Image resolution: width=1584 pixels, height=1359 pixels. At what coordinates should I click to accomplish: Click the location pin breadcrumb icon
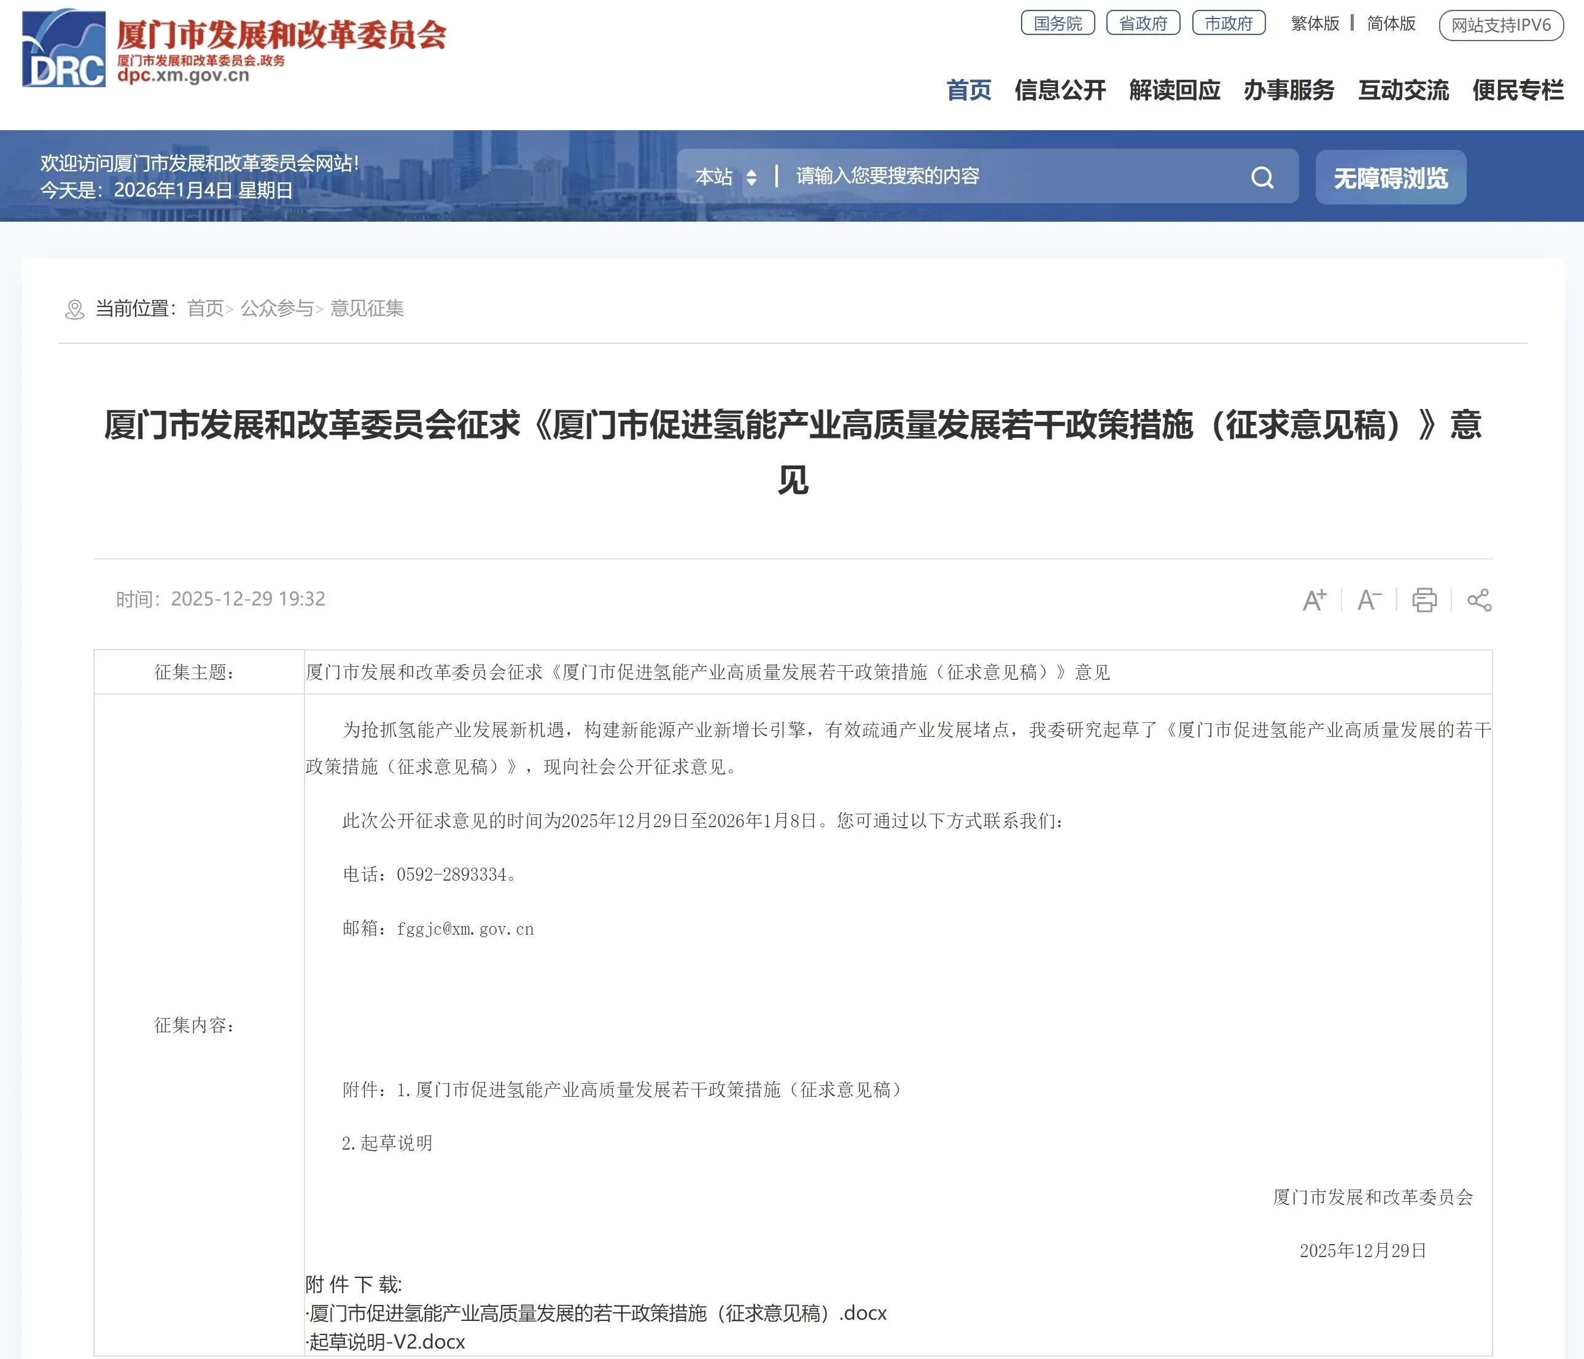75,309
